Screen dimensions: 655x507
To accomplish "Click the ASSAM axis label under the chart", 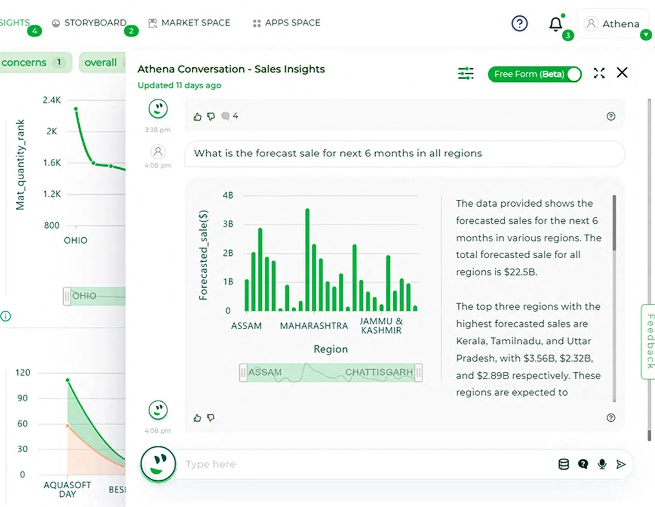I will tap(246, 326).
